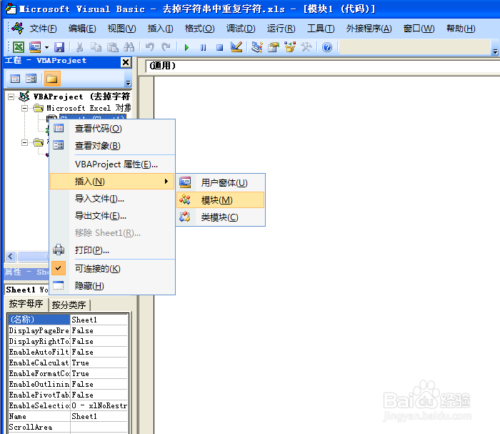Open 外接程序(A) menu
Screen dimensions: 500x434
click(x=369, y=29)
